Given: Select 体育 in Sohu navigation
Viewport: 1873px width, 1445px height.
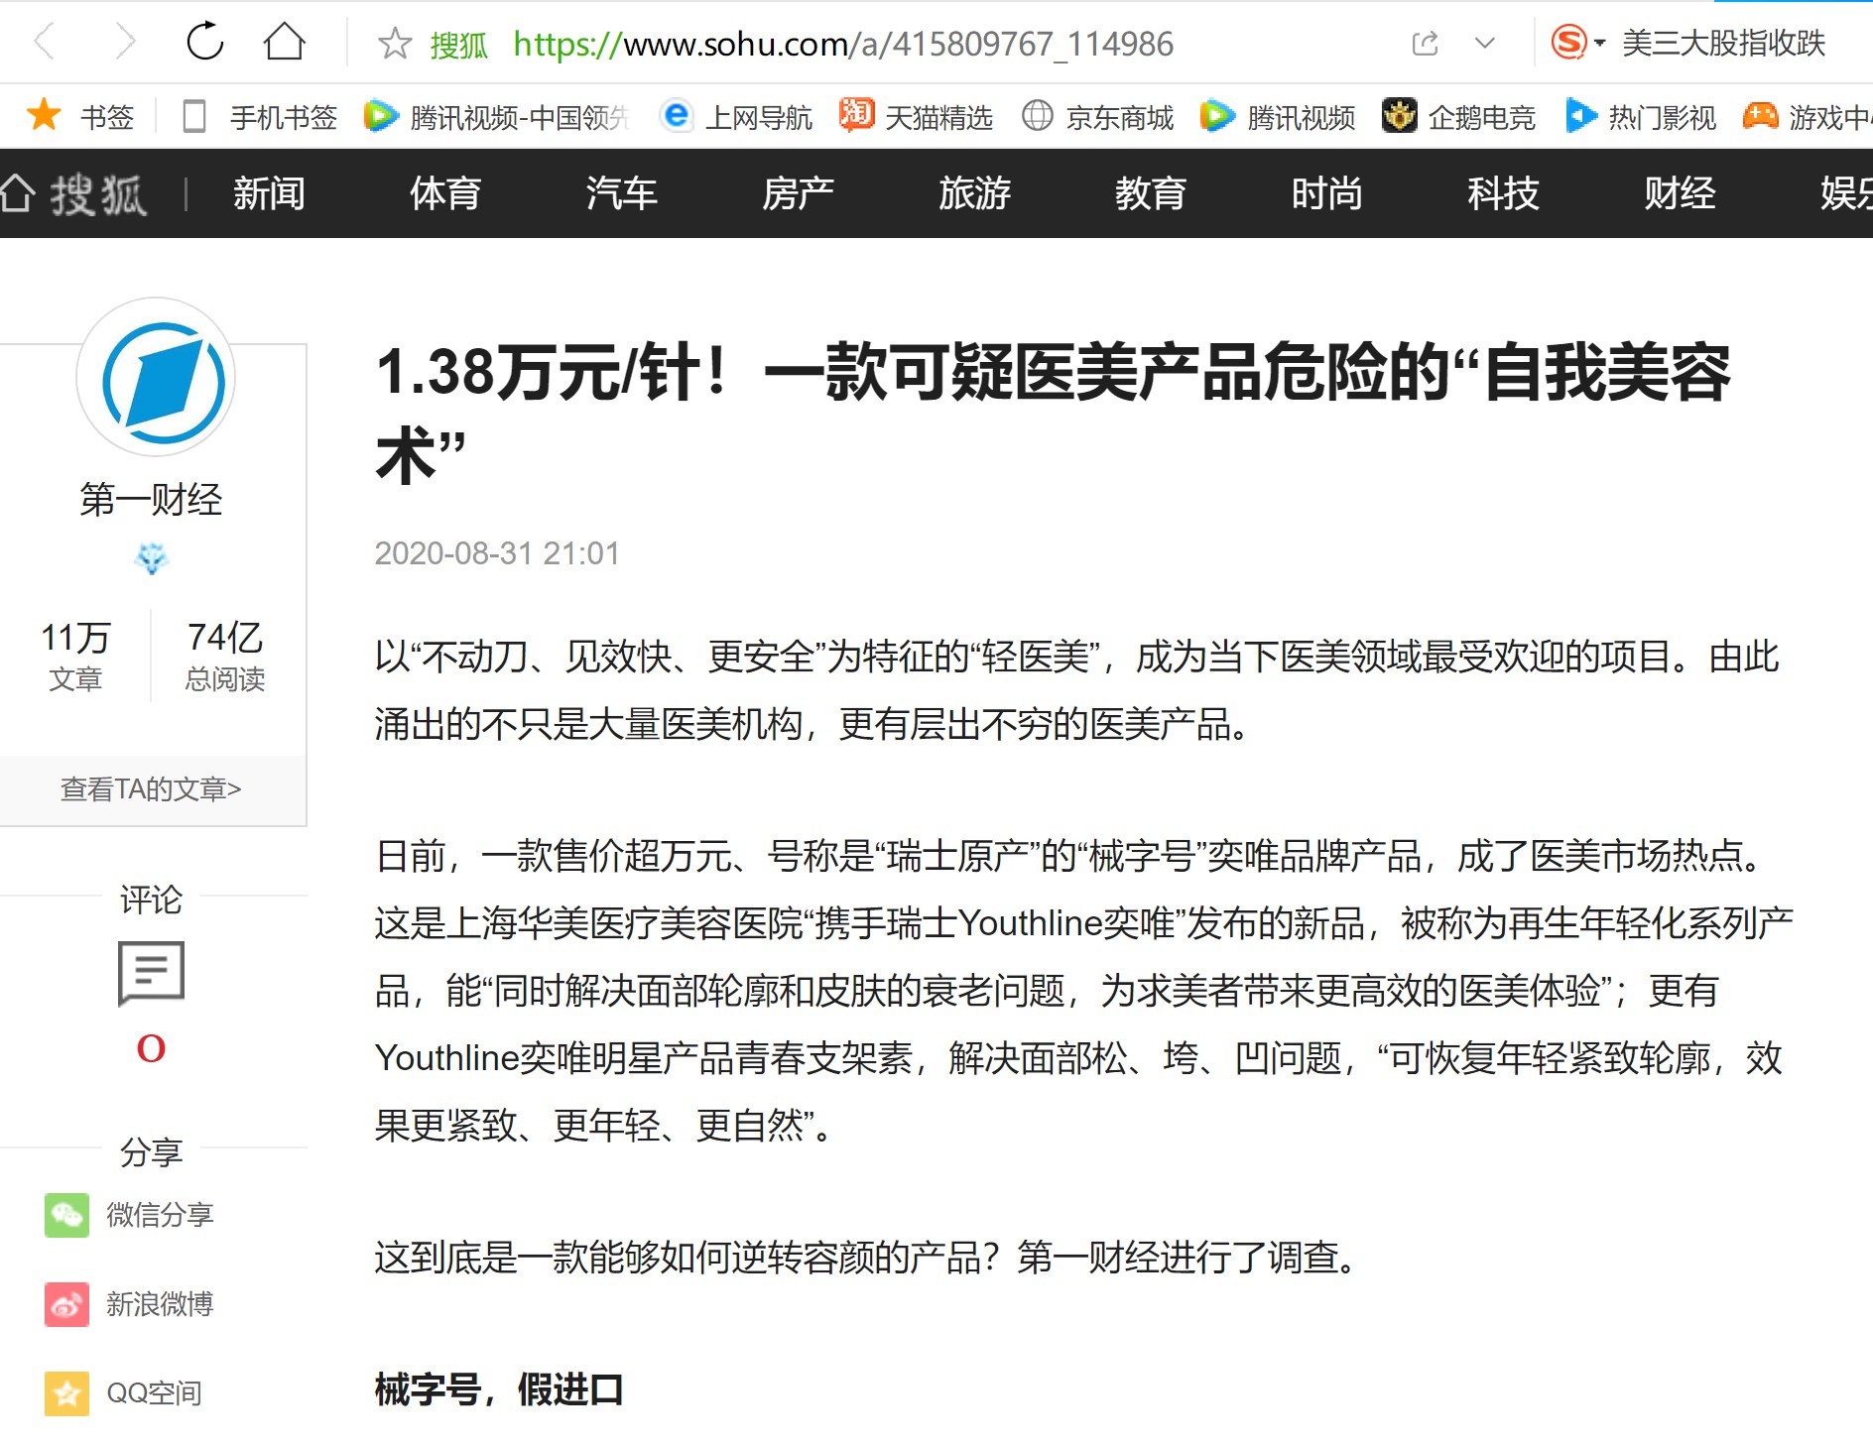Looking at the screenshot, I should pyautogui.click(x=445, y=193).
